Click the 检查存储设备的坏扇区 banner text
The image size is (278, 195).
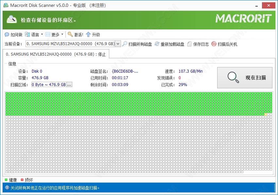coord(48,20)
